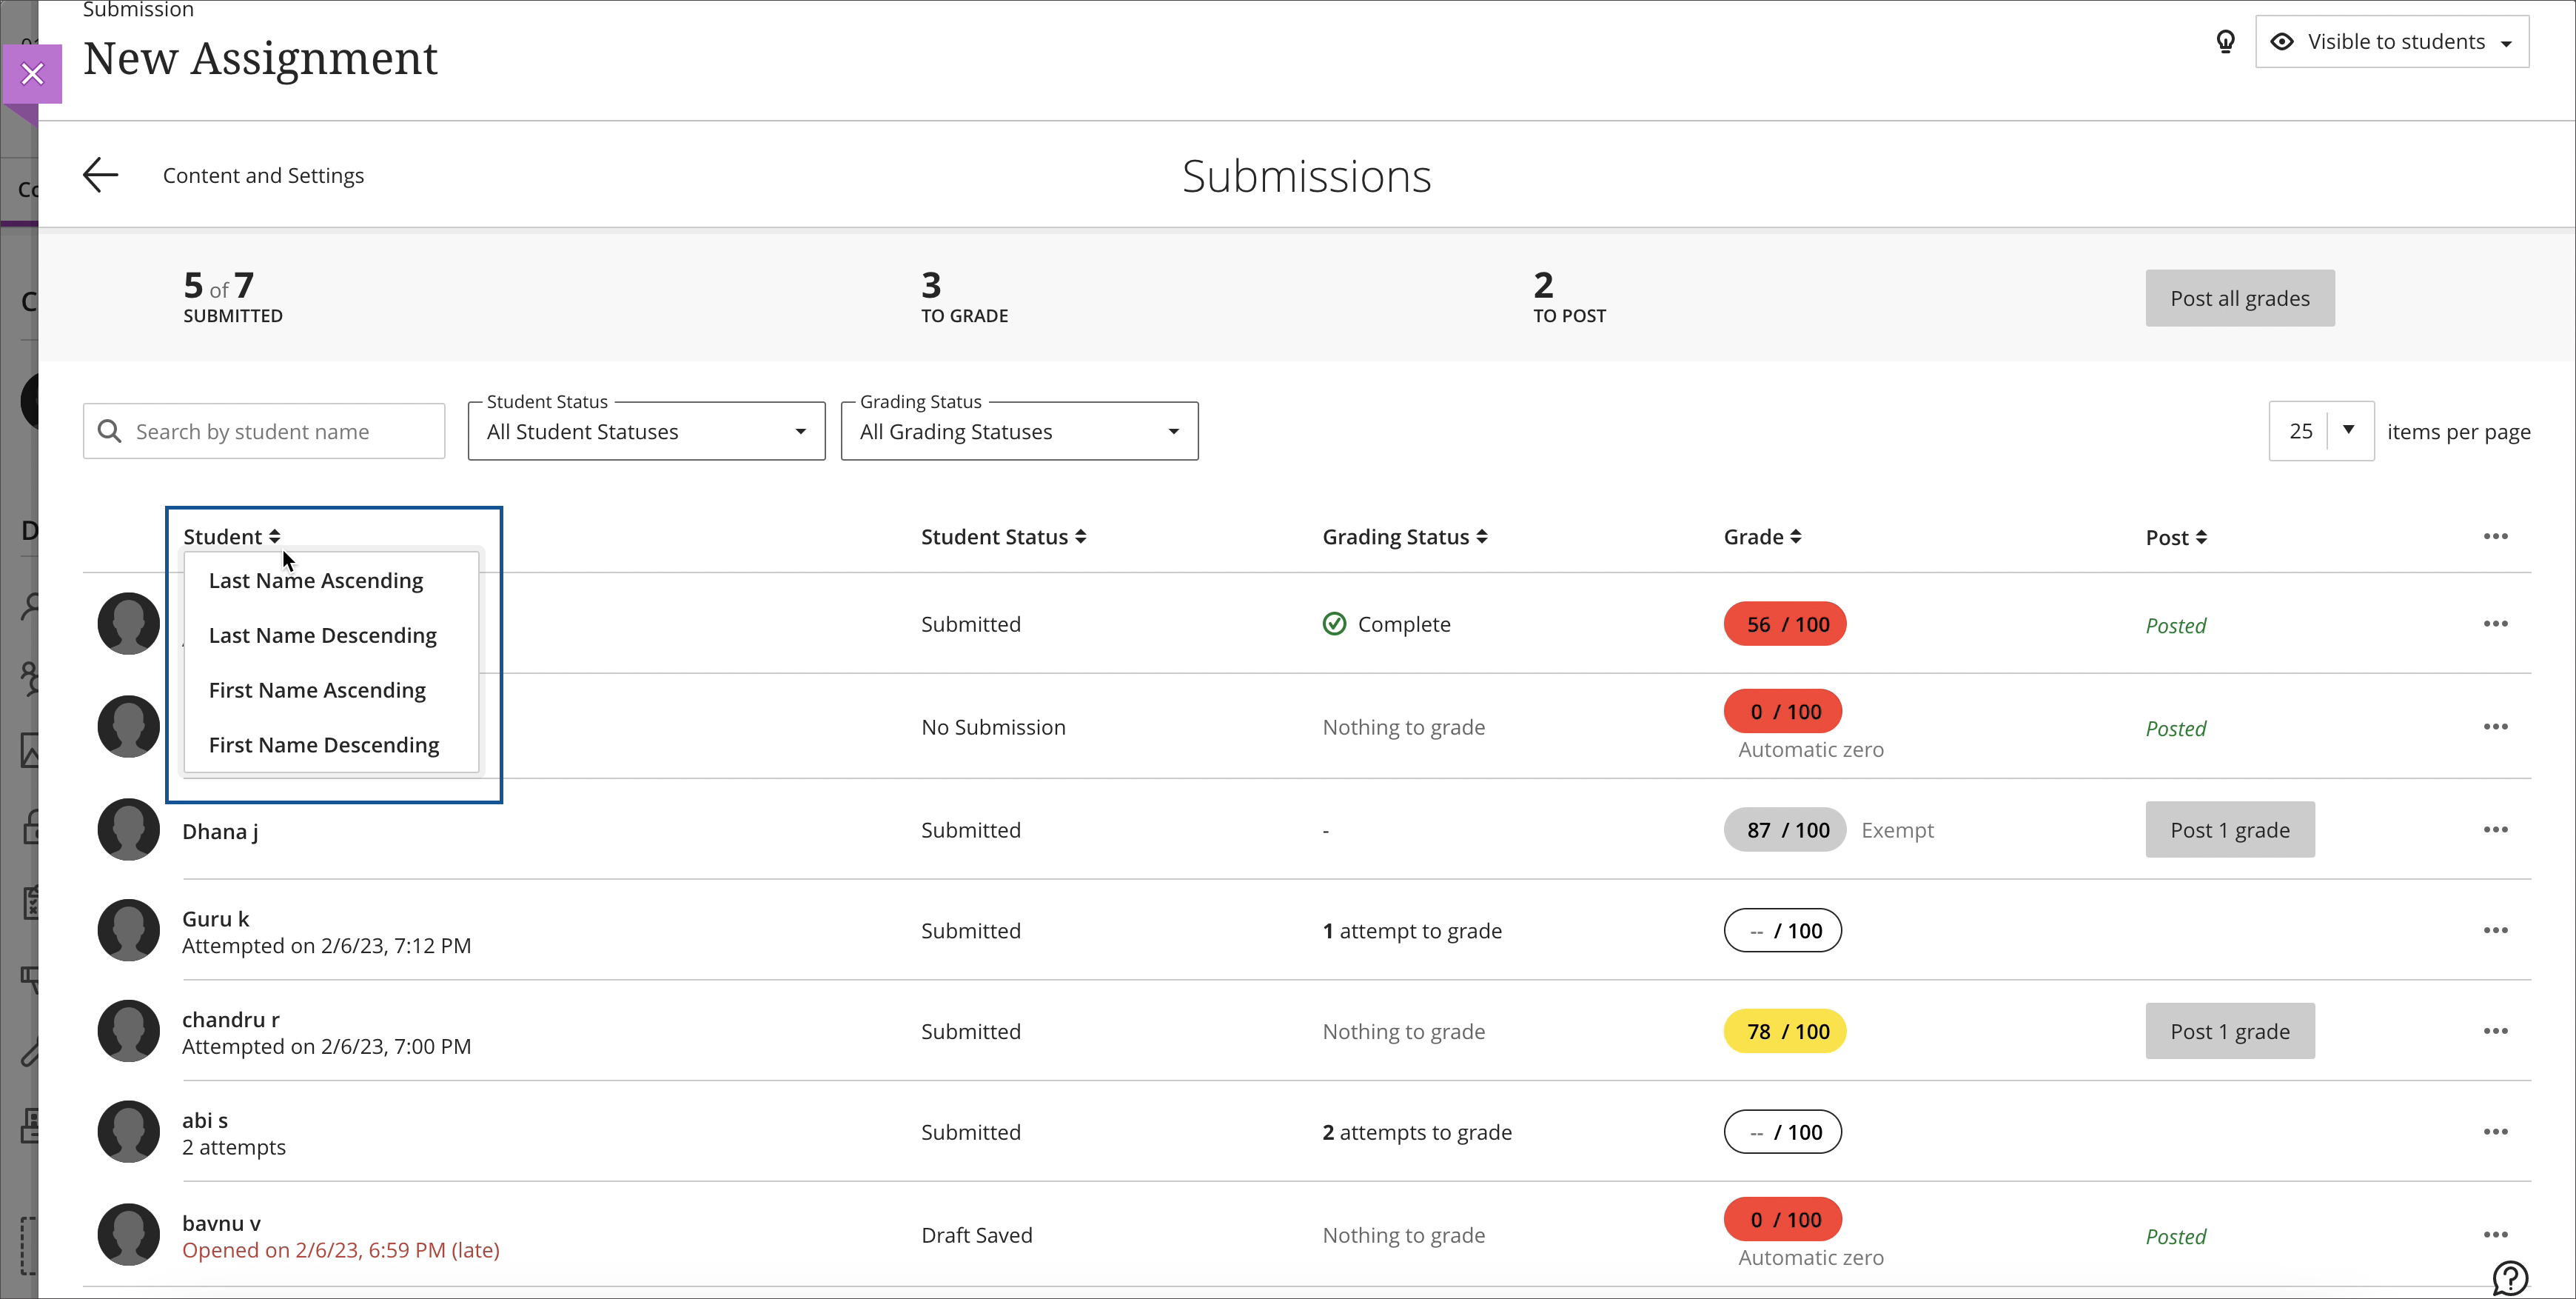The width and height of the screenshot is (2576, 1299).
Task: Toggle sort on Post column
Action: click(2176, 538)
